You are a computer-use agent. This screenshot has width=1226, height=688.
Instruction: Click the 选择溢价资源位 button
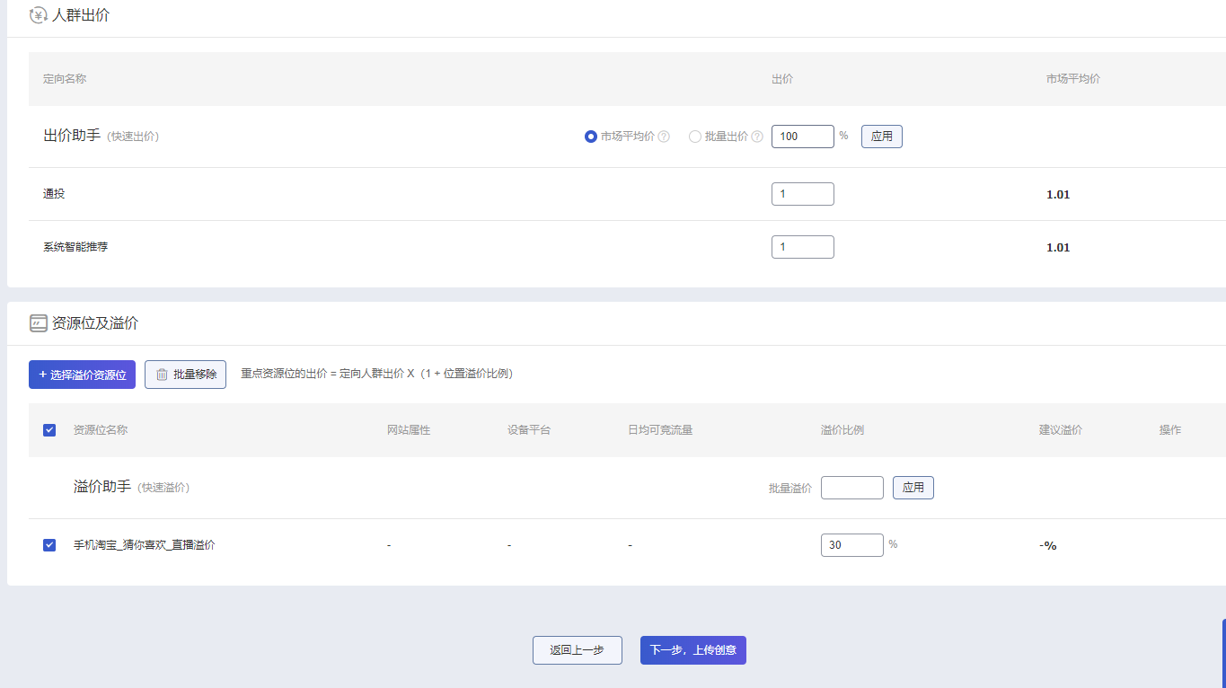click(82, 375)
